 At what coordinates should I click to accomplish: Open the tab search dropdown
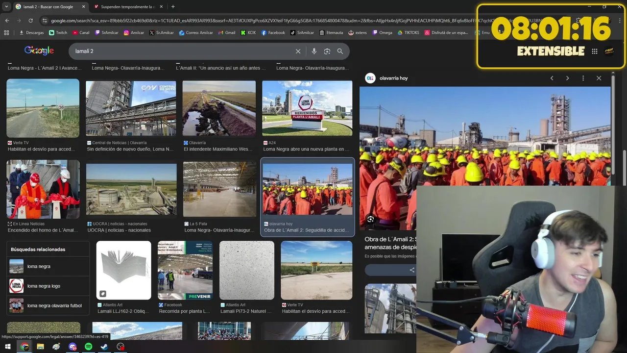click(x=6, y=6)
